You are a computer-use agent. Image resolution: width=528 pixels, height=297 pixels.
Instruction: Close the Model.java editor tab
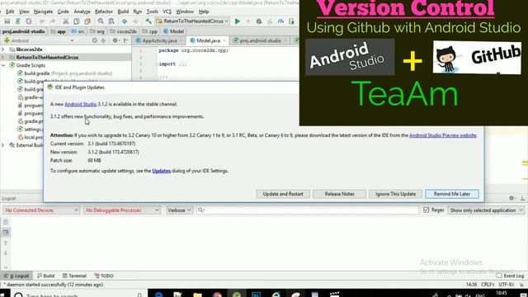click(x=224, y=40)
